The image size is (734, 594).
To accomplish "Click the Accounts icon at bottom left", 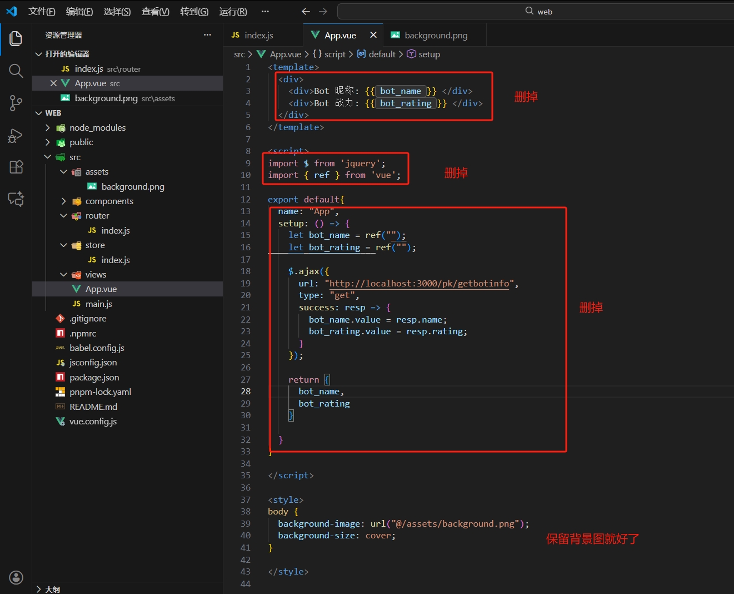I will [x=16, y=577].
